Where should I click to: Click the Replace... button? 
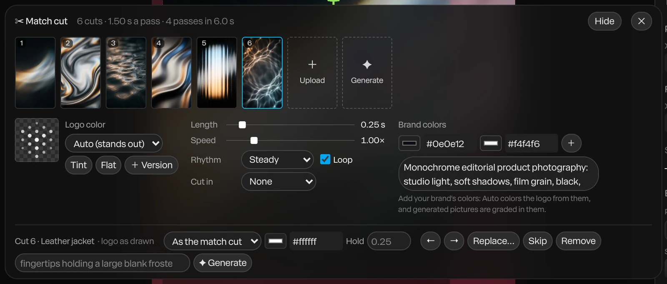pyautogui.click(x=494, y=241)
